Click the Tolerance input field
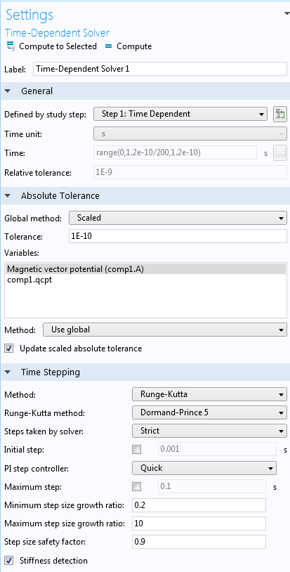 (x=178, y=237)
